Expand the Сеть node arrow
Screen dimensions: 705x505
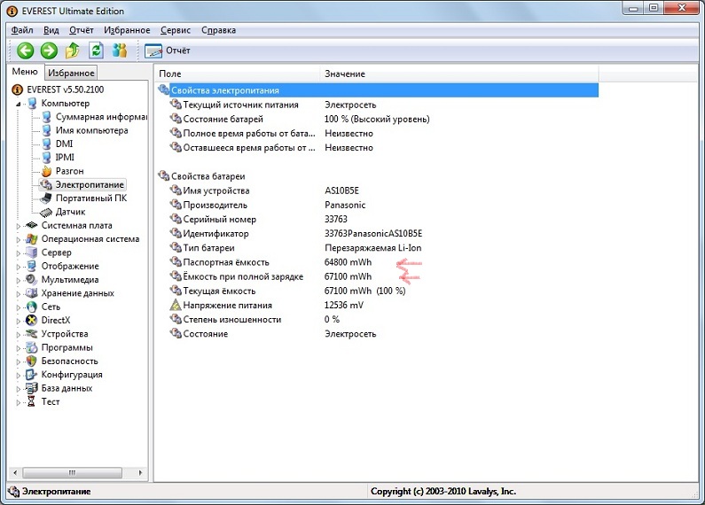coord(19,307)
